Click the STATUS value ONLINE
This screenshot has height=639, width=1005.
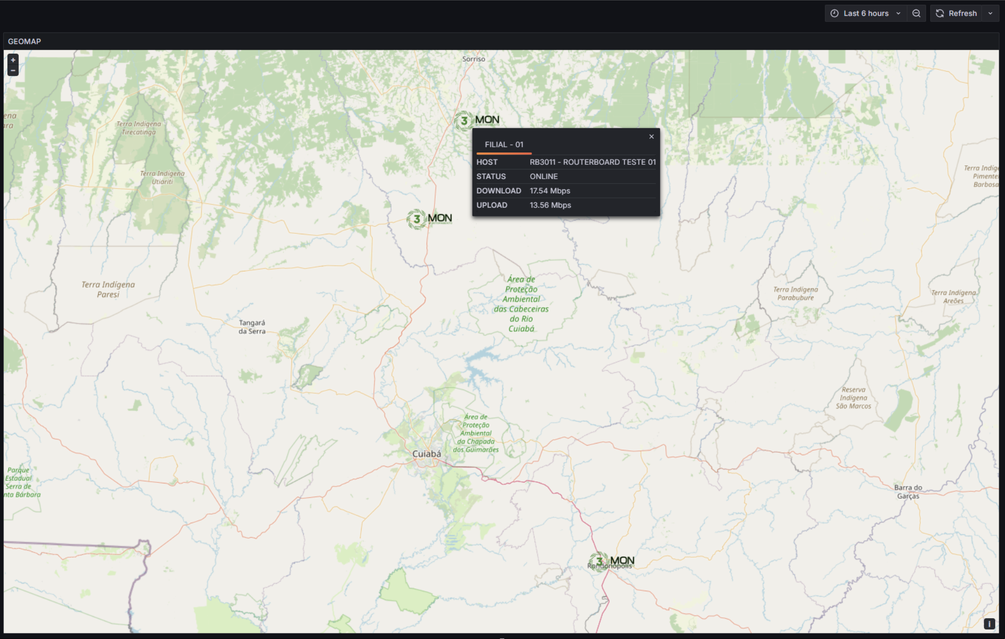click(x=543, y=176)
